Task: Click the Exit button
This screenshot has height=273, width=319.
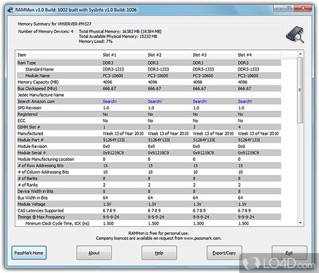Action: (x=289, y=253)
